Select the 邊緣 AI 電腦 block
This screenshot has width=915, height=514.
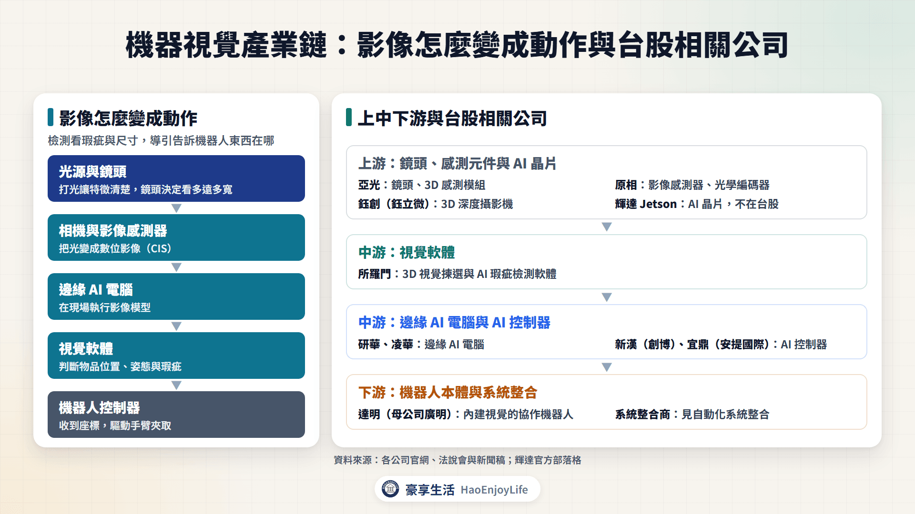176,297
